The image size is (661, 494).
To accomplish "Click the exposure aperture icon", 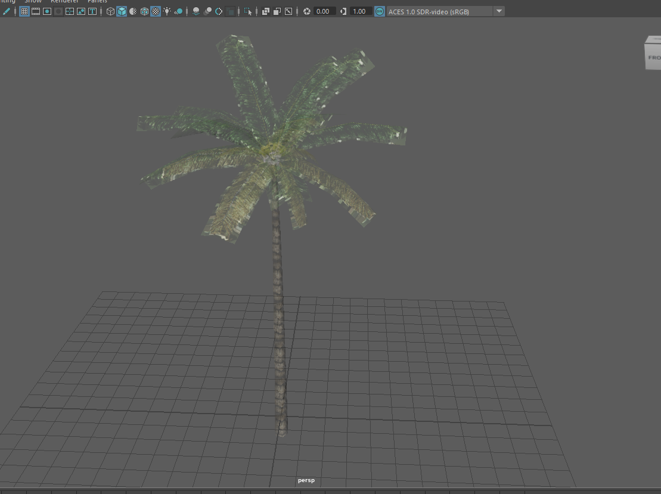I will click(307, 11).
